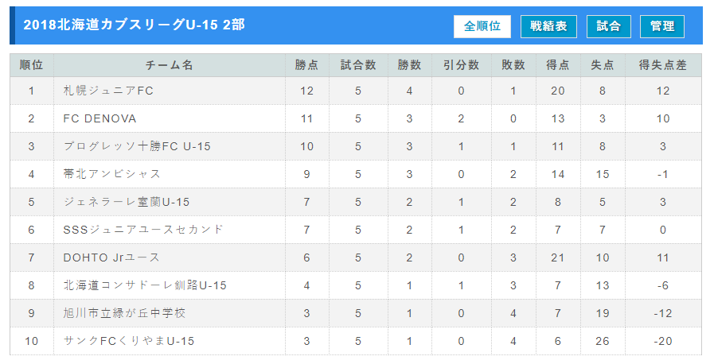Click the FC DENOVA team name
Screen dimensions: 714x364
[99, 118]
